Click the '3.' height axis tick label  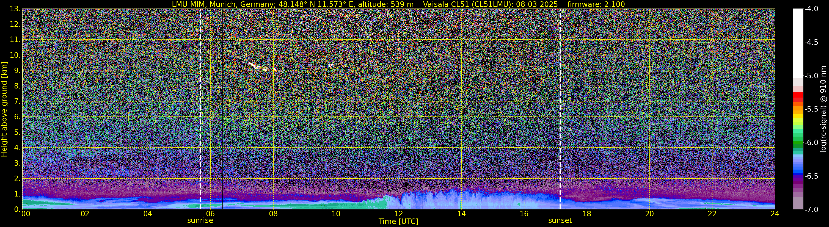coord(17,163)
